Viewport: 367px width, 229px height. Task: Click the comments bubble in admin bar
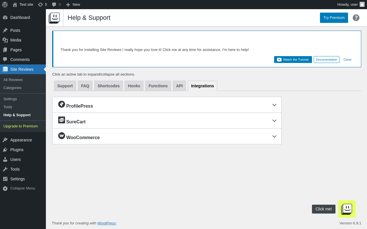coord(56,5)
